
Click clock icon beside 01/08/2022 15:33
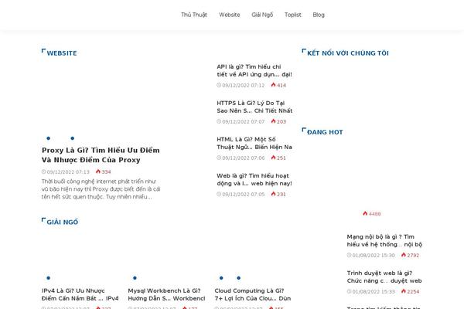349,291
